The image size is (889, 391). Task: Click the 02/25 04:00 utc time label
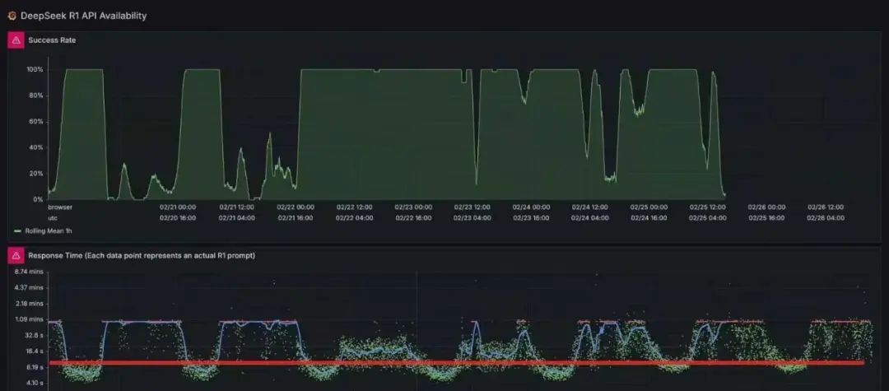pyautogui.click(x=708, y=217)
